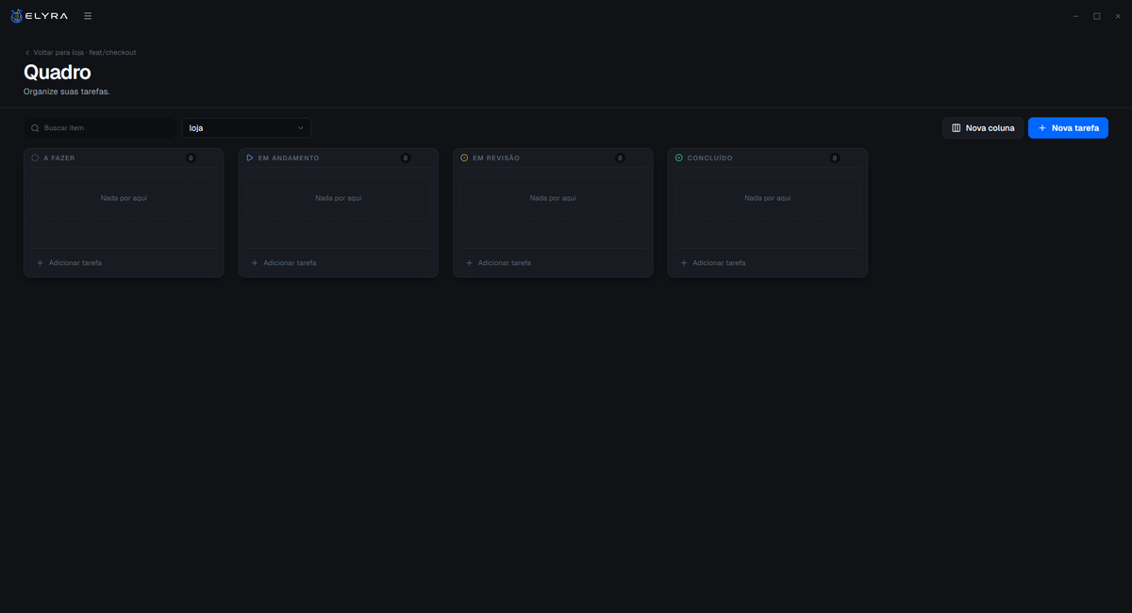Click the Quadro page heading
This screenshot has height=613, width=1132.
click(57, 73)
